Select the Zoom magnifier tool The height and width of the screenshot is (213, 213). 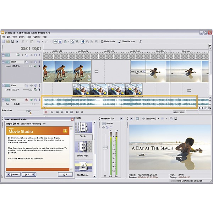coord(96,42)
